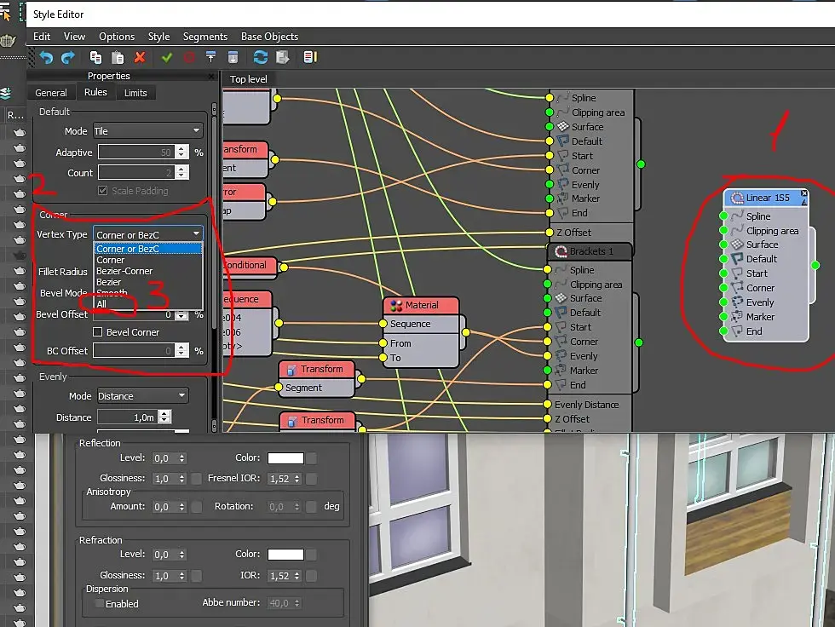Toggle the Scale Padding checkbox
The height and width of the screenshot is (627, 835).
(103, 191)
